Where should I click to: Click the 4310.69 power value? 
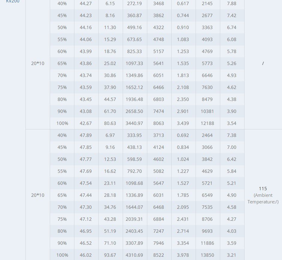click(x=134, y=255)
